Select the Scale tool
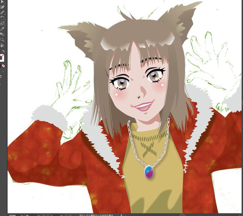243x216 pixels. (2, 23)
